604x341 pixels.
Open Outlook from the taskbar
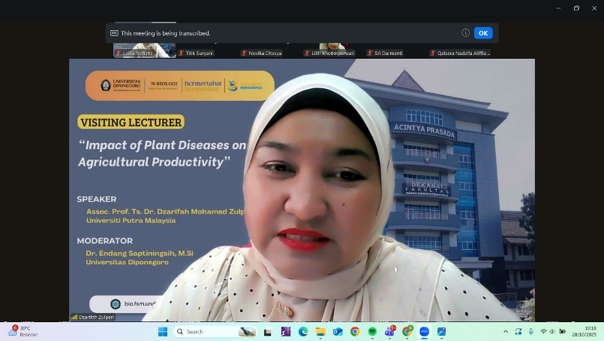pyautogui.click(x=338, y=331)
